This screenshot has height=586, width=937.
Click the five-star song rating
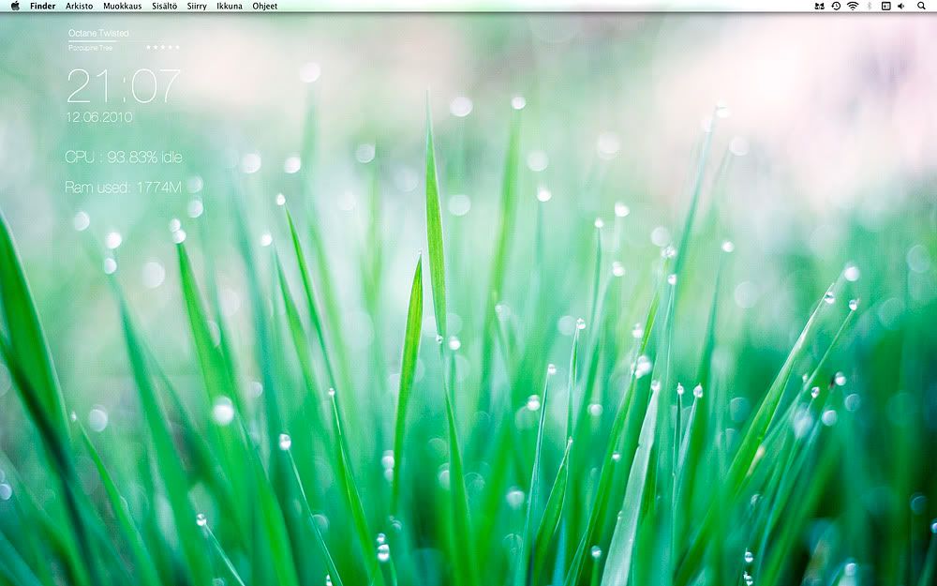[162, 47]
